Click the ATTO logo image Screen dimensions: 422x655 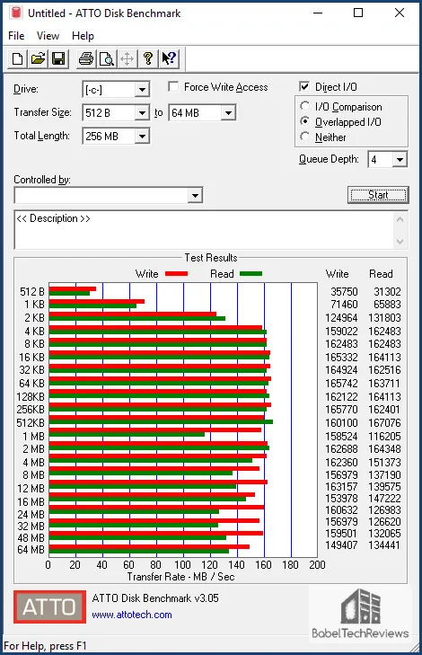point(49,606)
